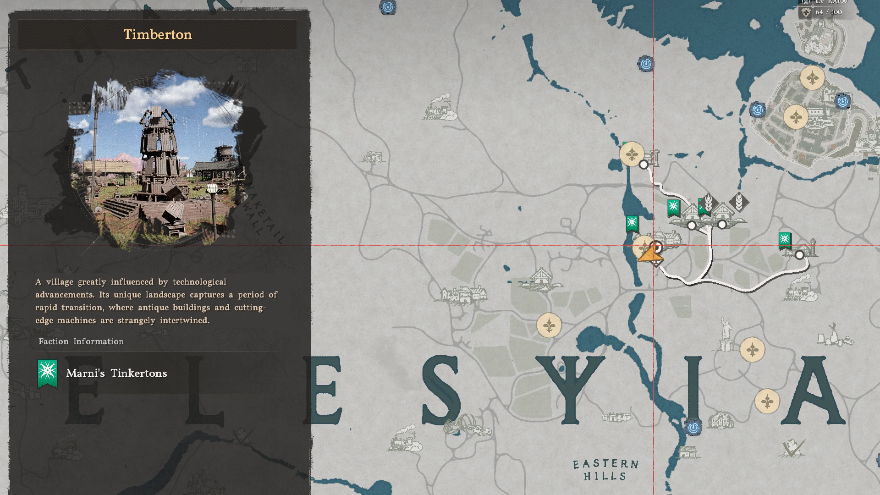Click emblem icon beside the 64 / 100 counter
Image resolution: width=880 pixels, height=495 pixels.
[806, 12]
